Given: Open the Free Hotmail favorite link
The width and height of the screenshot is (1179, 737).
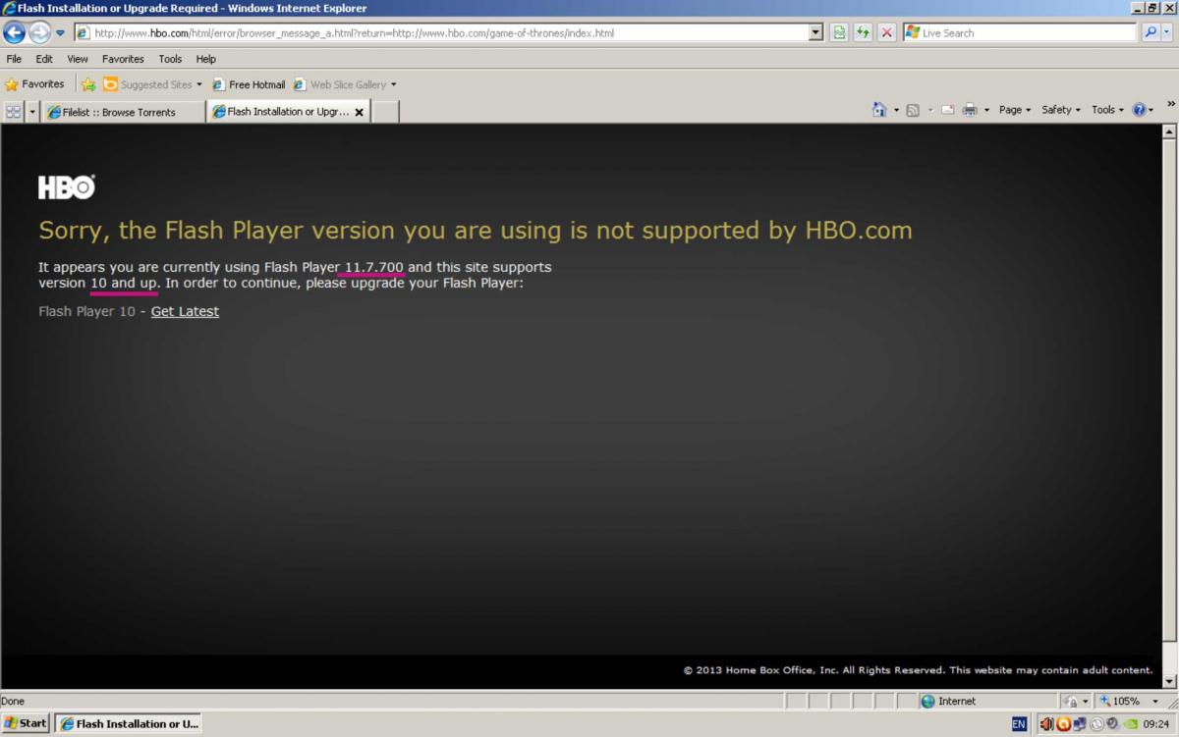Looking at the screenshot, I should pos(249,84).
